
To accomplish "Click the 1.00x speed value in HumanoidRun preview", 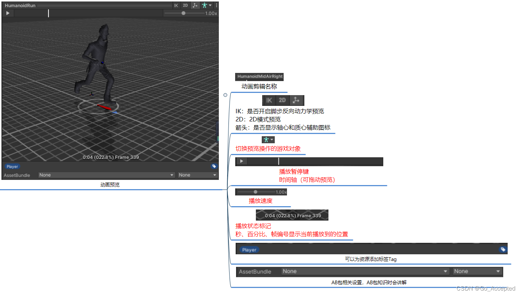I will coord(211,13).
